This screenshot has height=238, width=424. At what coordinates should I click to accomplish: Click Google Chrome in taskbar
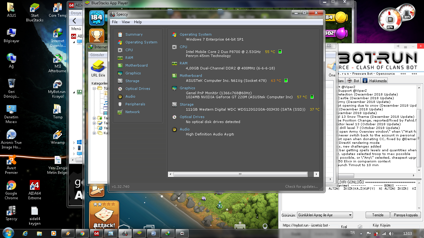tap(82, 233)
